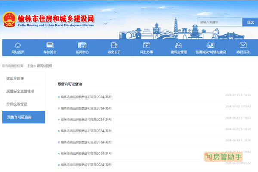Click 建筑业管理 in the breadcrumb
This screenshot has height=172, width=258.
44,66
